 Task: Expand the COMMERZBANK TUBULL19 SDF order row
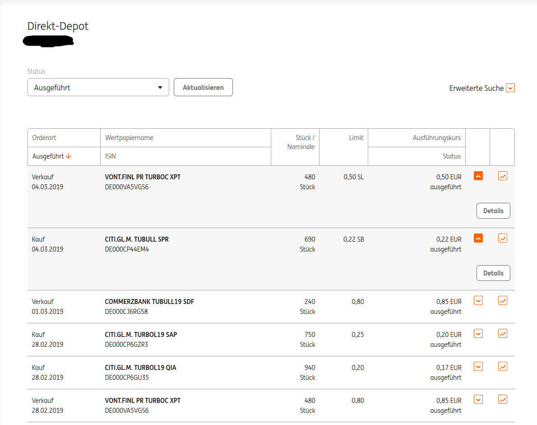coord(478,300)
